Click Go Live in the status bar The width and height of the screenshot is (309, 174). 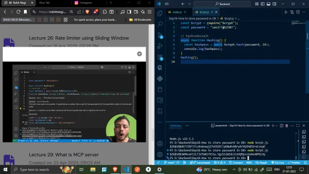pos(278,163)
